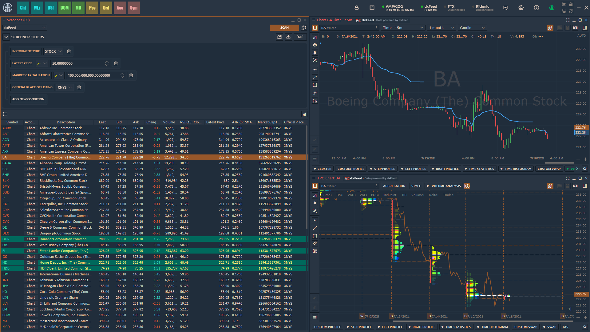Toggle Right Profile in Time chart toolbar
This screenshot has width=590, height=332.
click(445, 169)
